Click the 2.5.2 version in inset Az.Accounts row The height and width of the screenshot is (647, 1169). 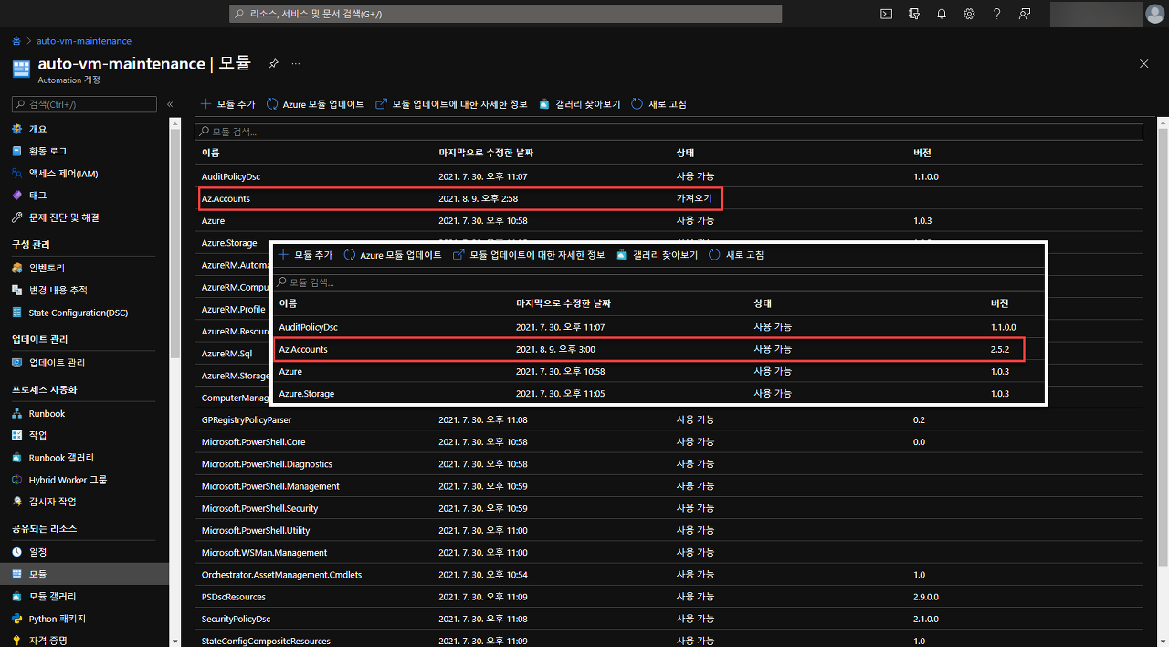[999, 349]
